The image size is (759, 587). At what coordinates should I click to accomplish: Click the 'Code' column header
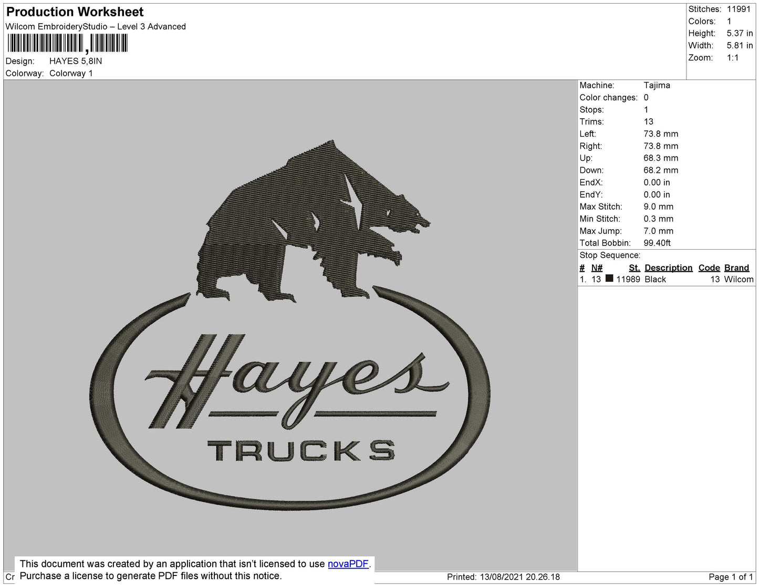tap(709, 267)
